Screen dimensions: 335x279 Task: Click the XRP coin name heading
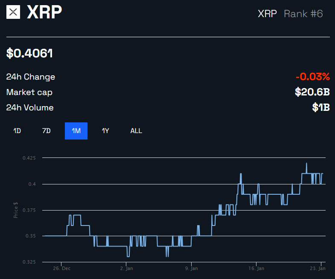(x=44, y=12)
